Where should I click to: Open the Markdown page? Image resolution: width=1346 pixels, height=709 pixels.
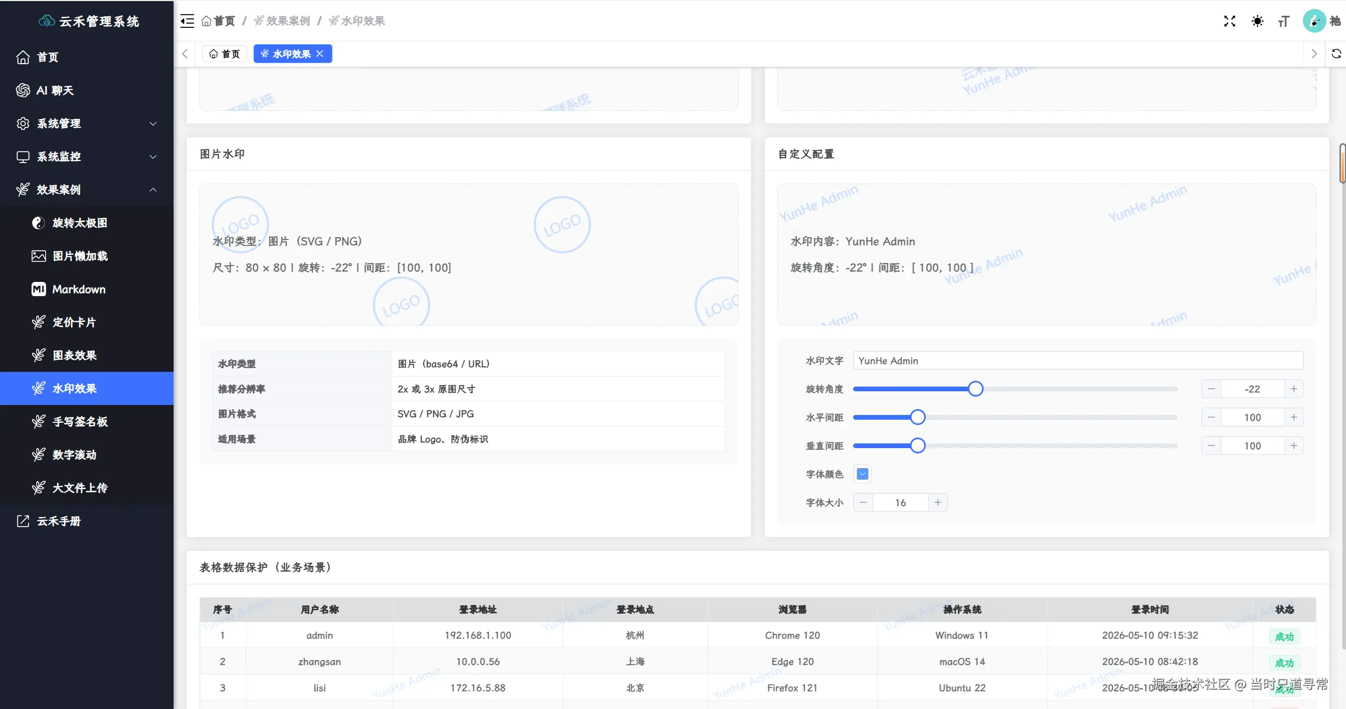coord(87,289)
